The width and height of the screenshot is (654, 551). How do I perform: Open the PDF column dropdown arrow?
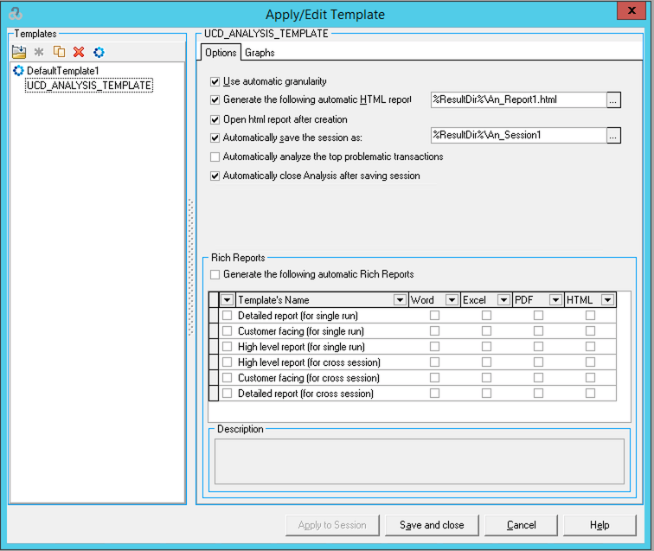[555, 300]
